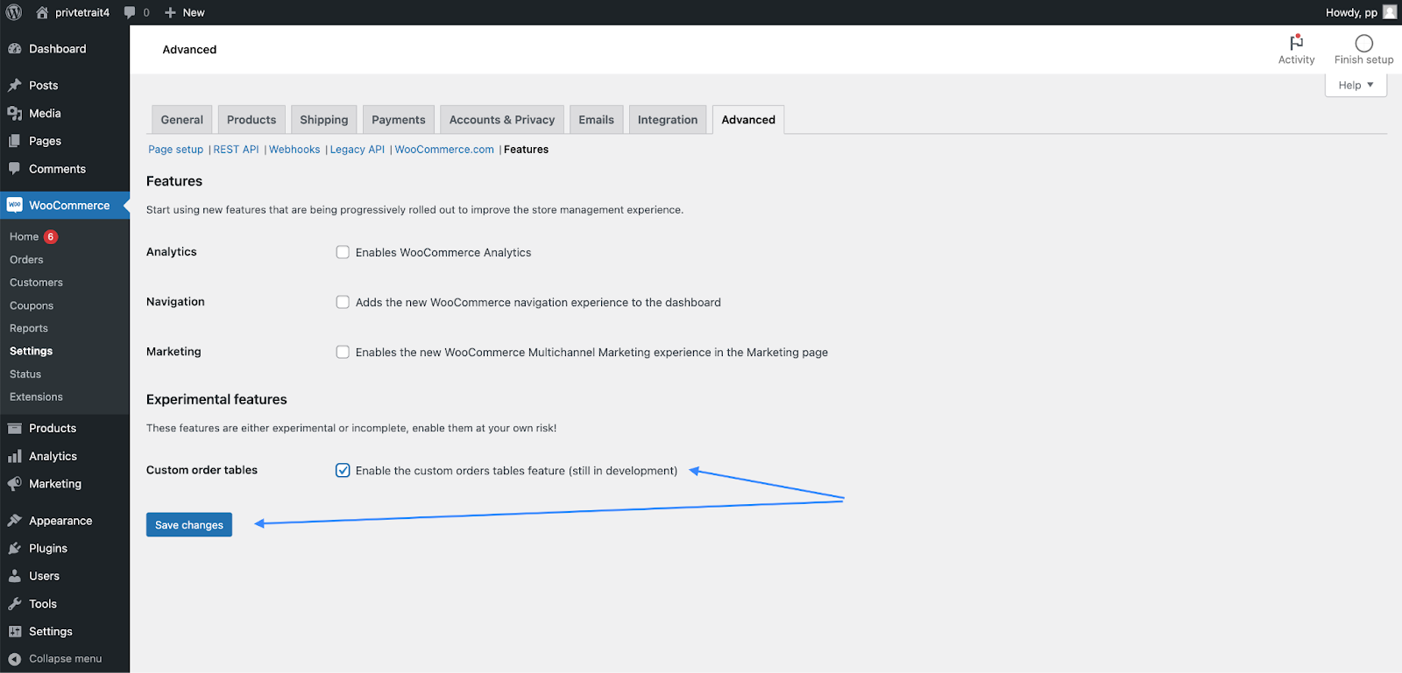Click the Collapse menu arrow icon
The height and width of the screenshot is (673, 1402).
click(15, 659)
